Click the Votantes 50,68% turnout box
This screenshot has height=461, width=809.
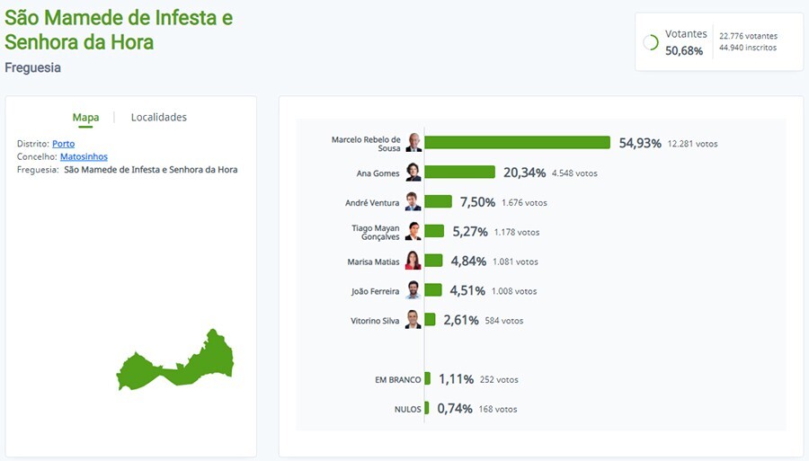tap(719, 42)
